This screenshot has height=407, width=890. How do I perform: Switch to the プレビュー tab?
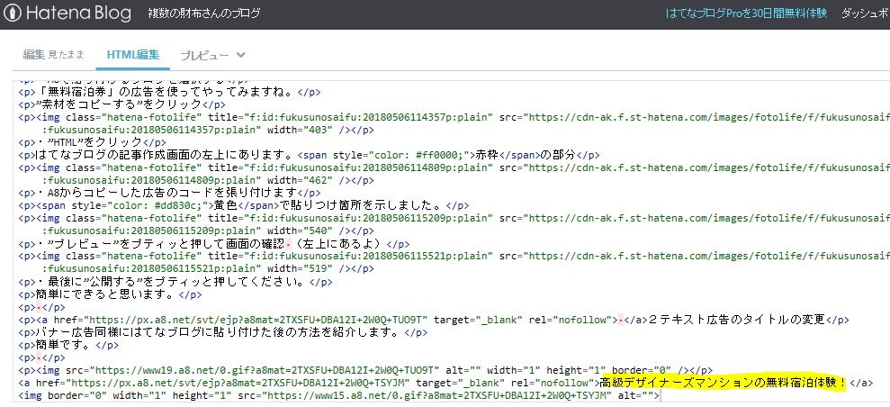tap(205, 55)
